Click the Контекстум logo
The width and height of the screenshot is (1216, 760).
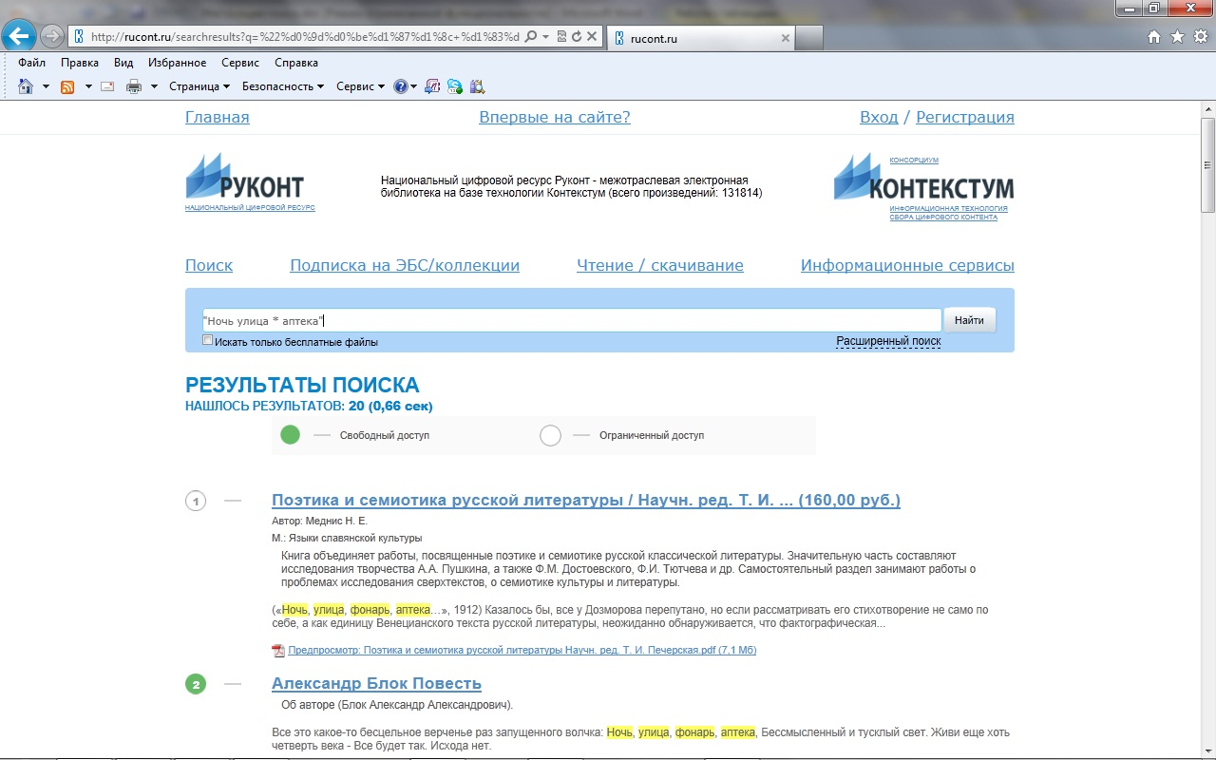[923, 179]
